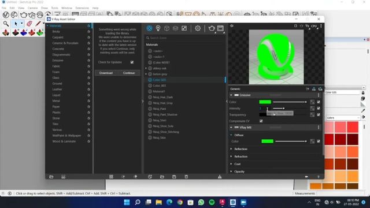Viewport: 370px width, 208px height.
Task: Open WhatsApp from the taskbar
Action: pyautogui.click(x=201, y=202)
